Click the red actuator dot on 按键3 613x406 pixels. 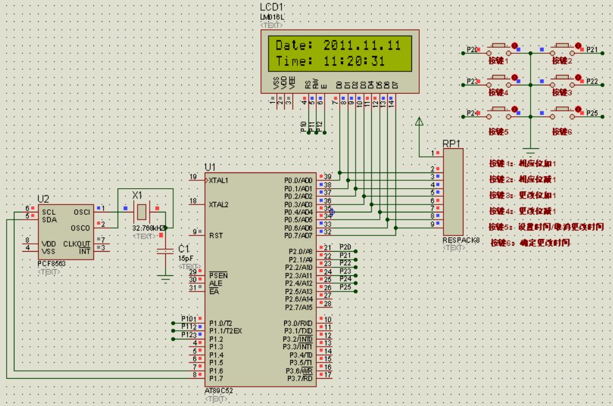pyautogui.click(x=578, y=78)
